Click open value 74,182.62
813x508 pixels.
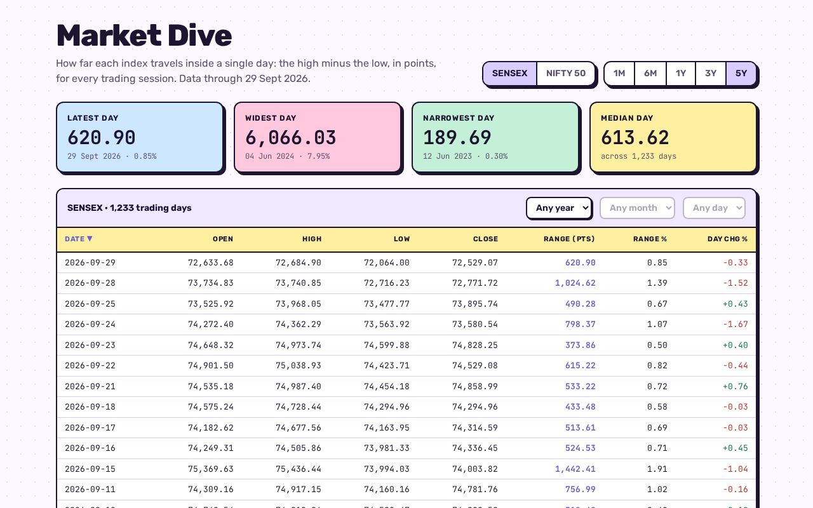[211, 428]
